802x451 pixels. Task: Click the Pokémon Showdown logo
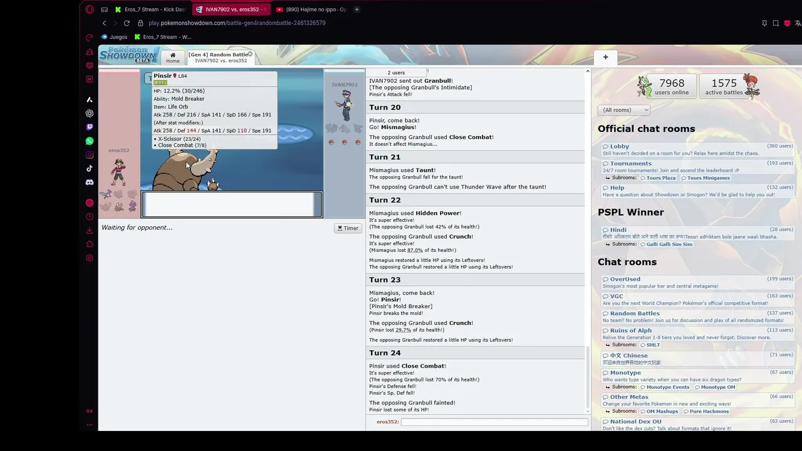point(128,54)
